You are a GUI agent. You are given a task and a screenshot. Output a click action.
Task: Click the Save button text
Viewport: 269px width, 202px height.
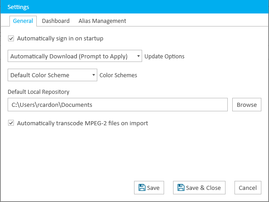(x=153, y=188)
